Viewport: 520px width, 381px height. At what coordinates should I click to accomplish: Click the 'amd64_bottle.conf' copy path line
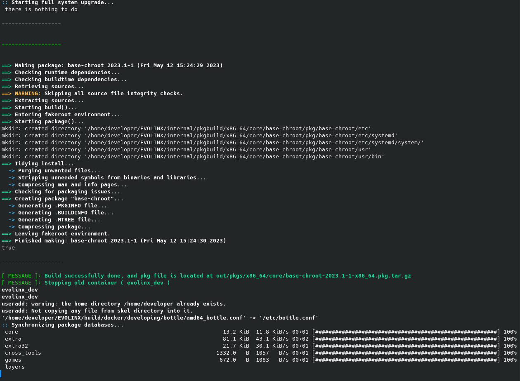tap(160, 317)
